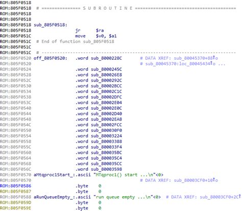
Task: Follow the sub_8000228C pointer entry
Action: (106, 58)
